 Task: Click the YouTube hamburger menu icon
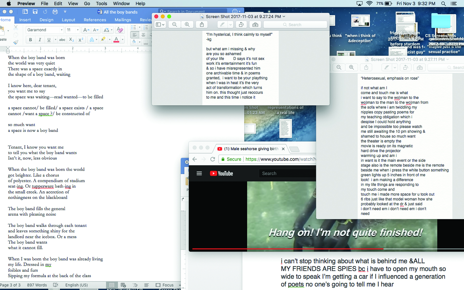point(199,173)
